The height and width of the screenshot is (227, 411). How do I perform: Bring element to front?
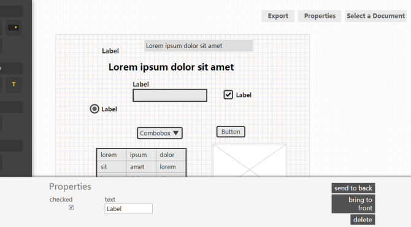353,204
